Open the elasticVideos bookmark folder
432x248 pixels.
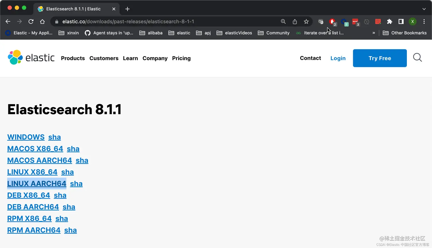click(x=234, y=33)
